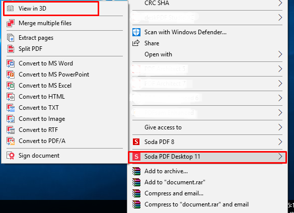Click the Share entry text

click(x=152, y=43)
